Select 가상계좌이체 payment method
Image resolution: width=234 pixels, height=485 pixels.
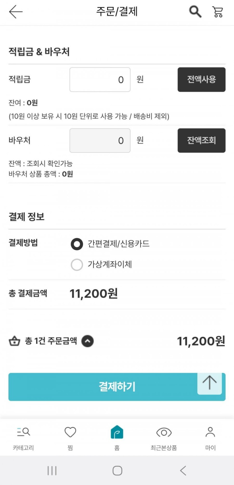[x=77, y=264]
